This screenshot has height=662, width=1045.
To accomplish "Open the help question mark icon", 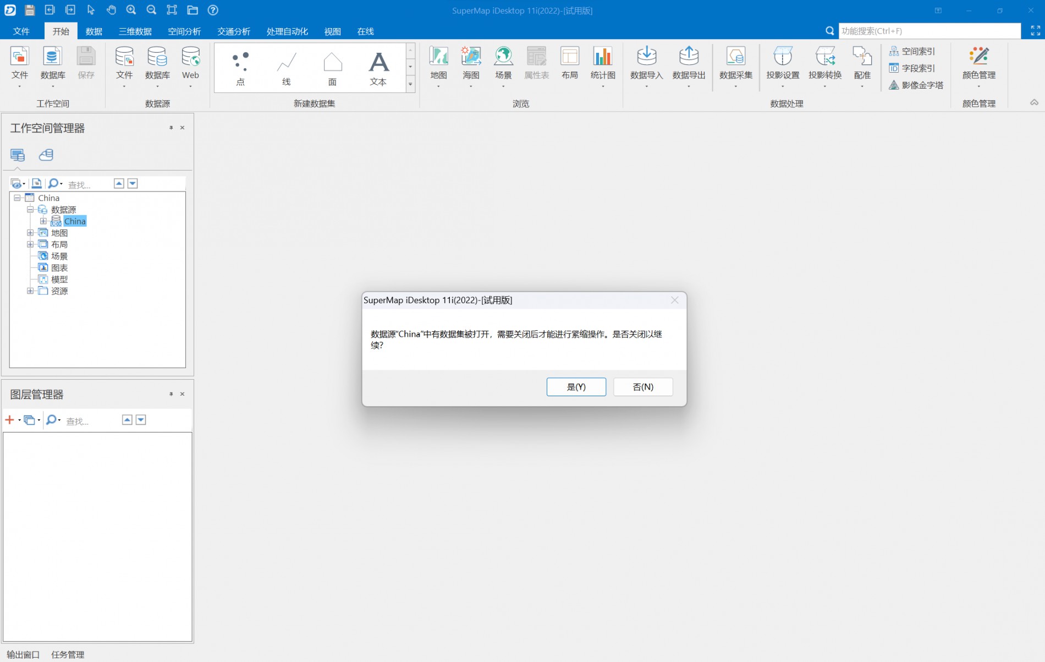I will 213,10.
